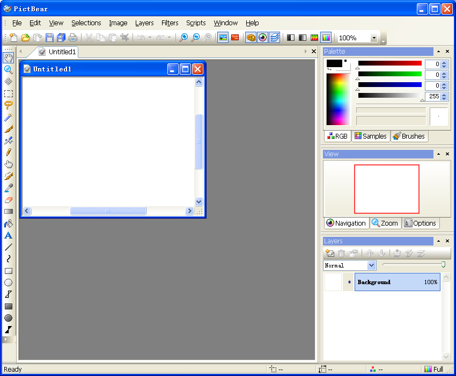Toggle the Palette panel toolbar button
The width and height of the screenshot is (456, 376).
(251, 38)
